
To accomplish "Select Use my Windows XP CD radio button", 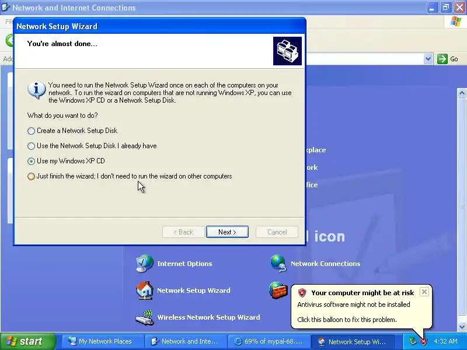I will click(31, 162).
